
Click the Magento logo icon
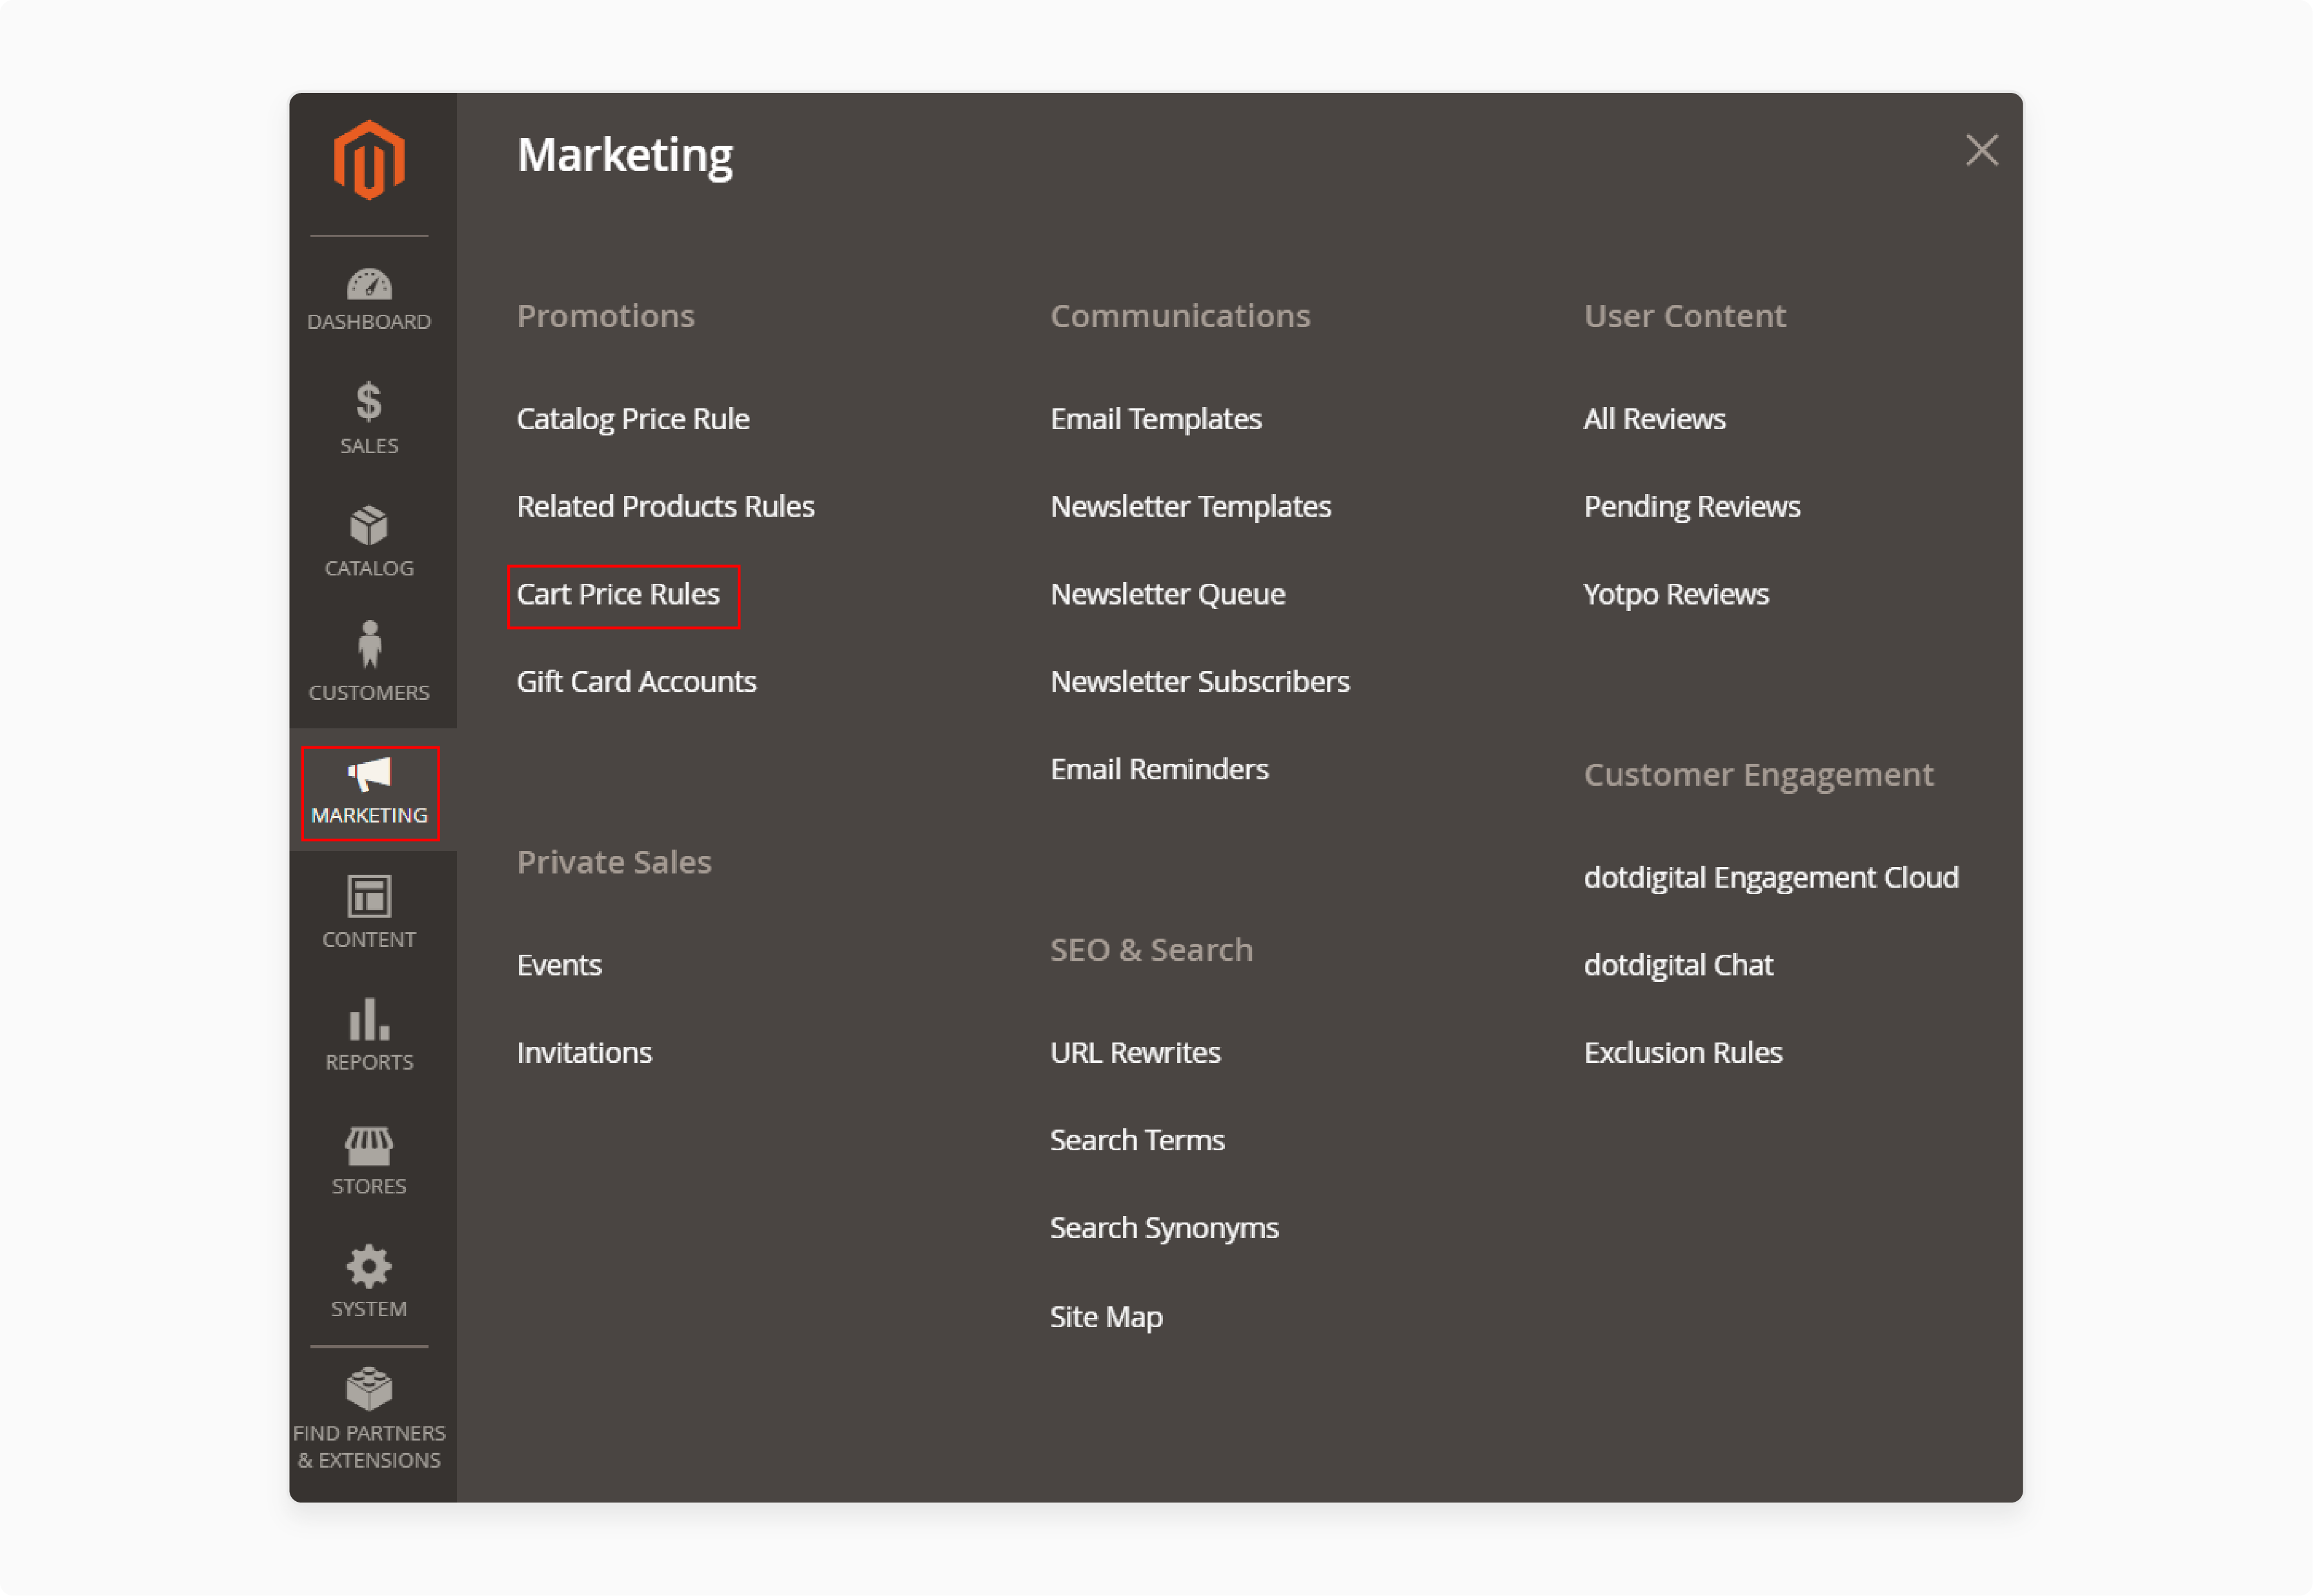pos(368,160)
